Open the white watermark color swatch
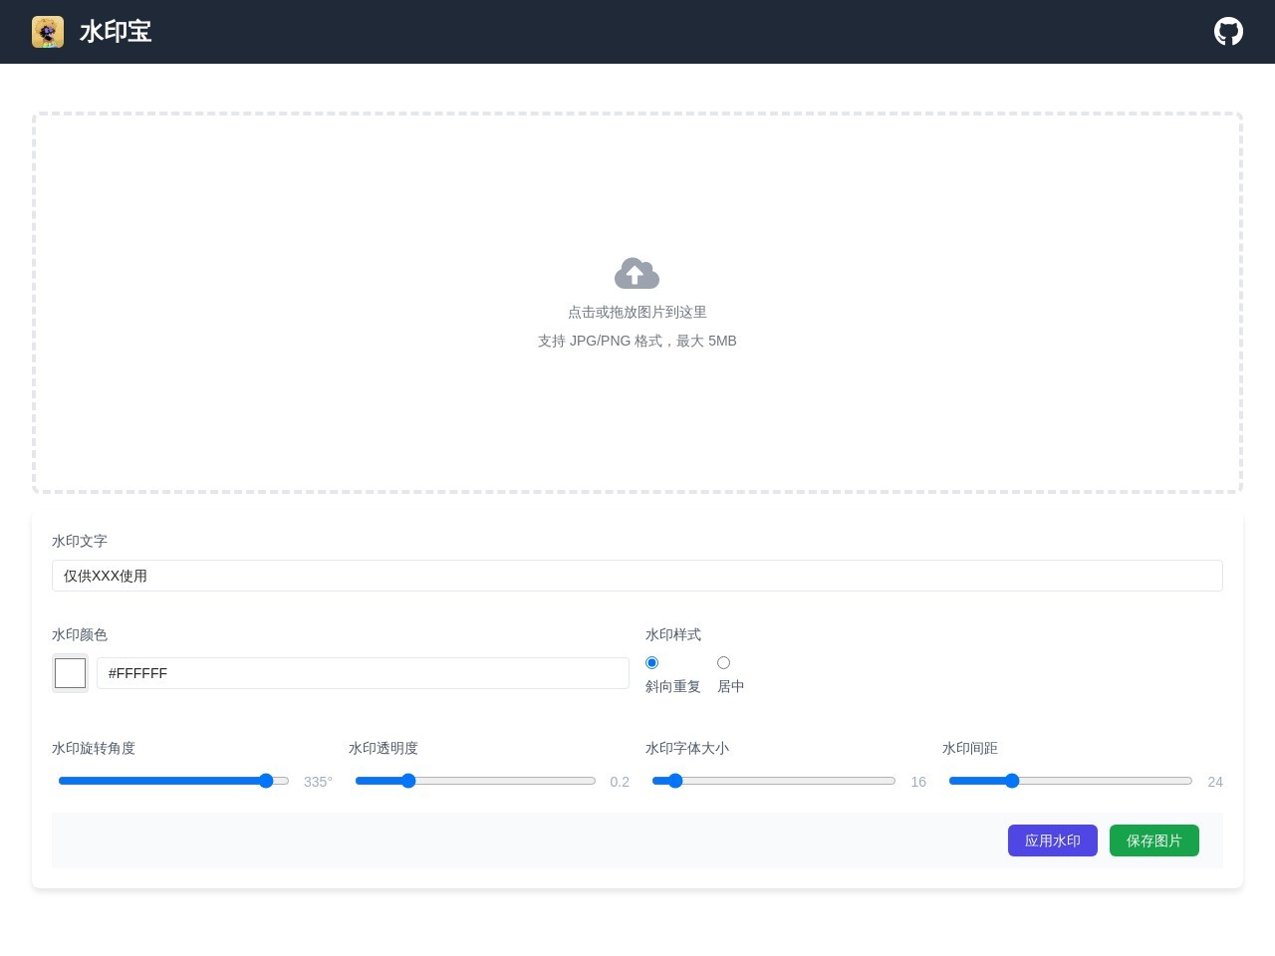Image resolution: width=1275 pixels, height=956 pixels. pos(70,673)
